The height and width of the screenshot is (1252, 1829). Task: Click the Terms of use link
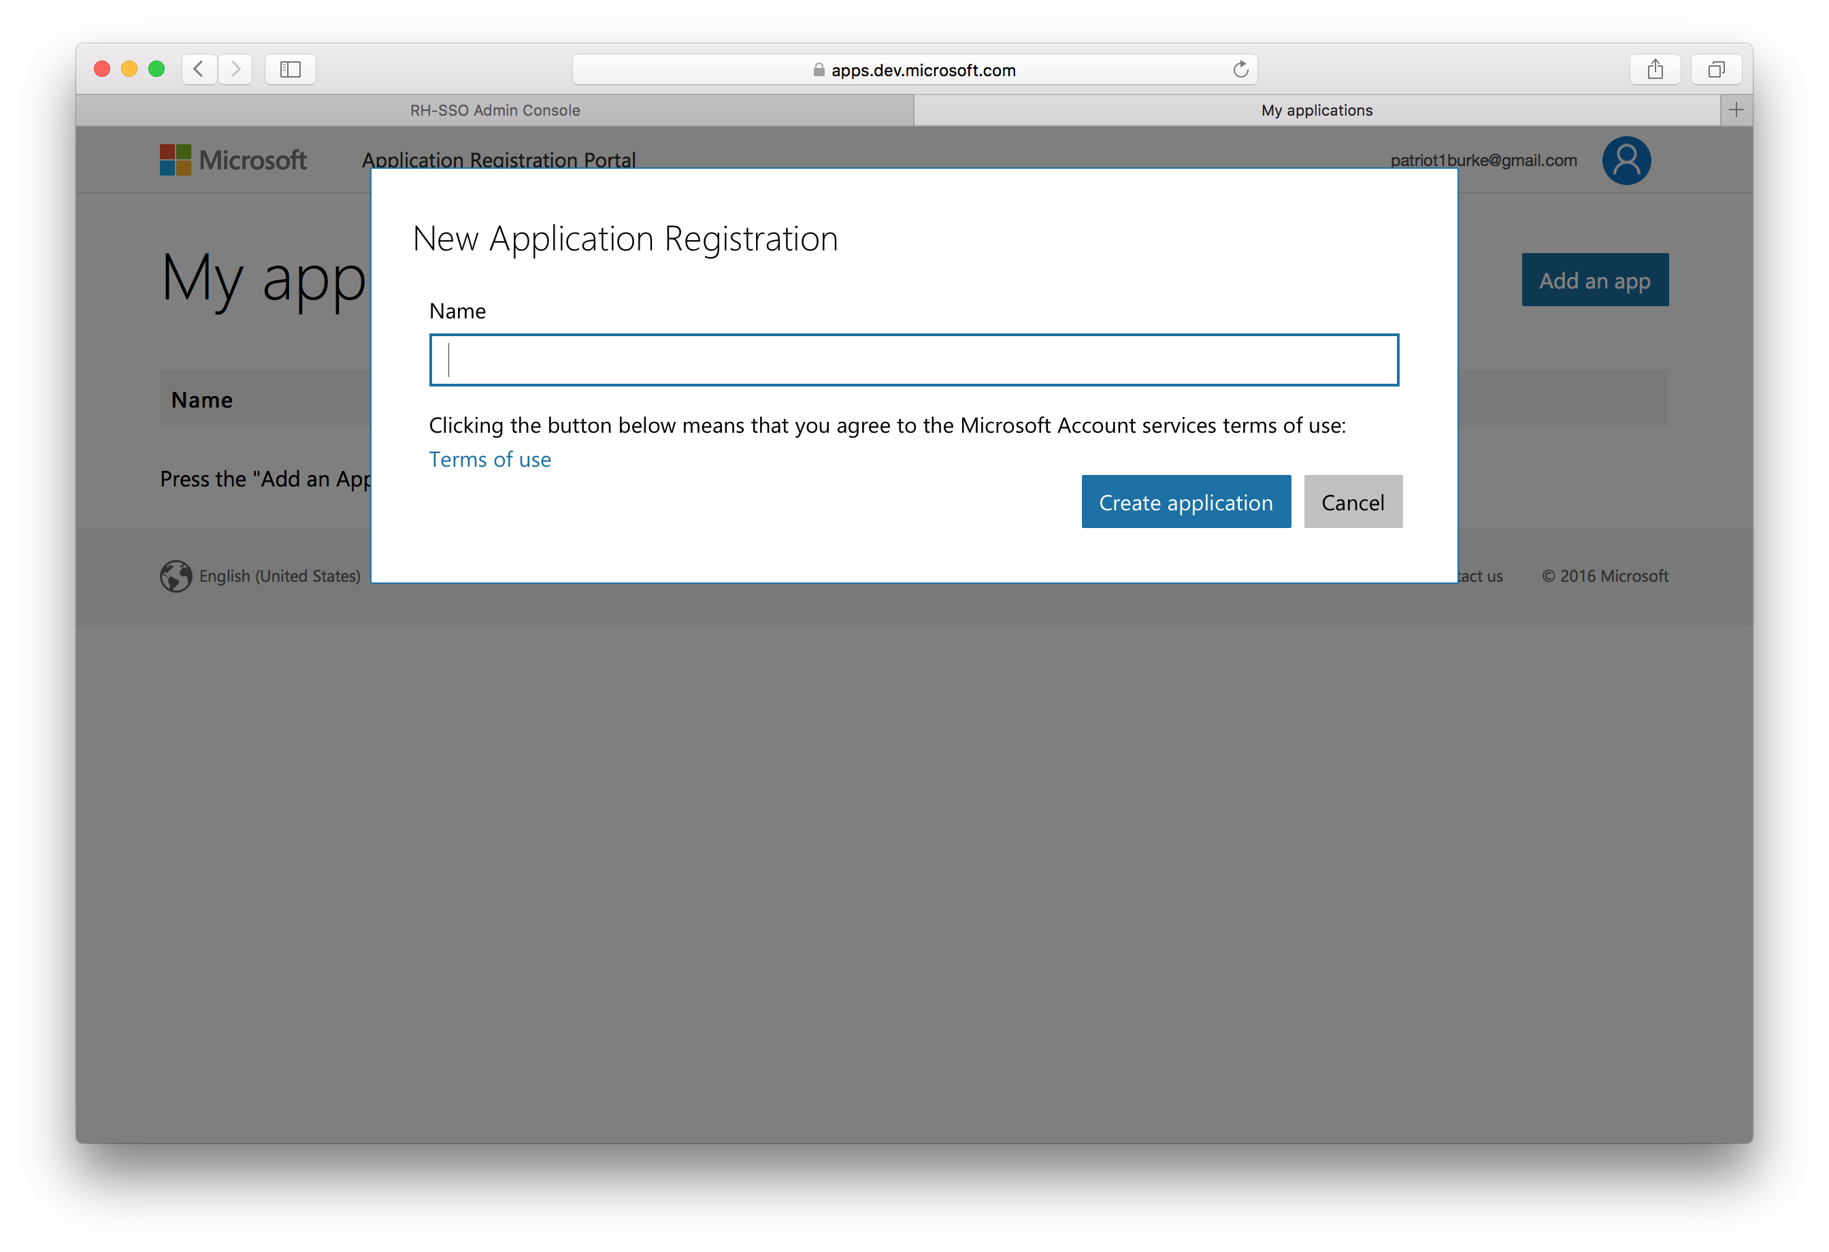click(491, 459)
